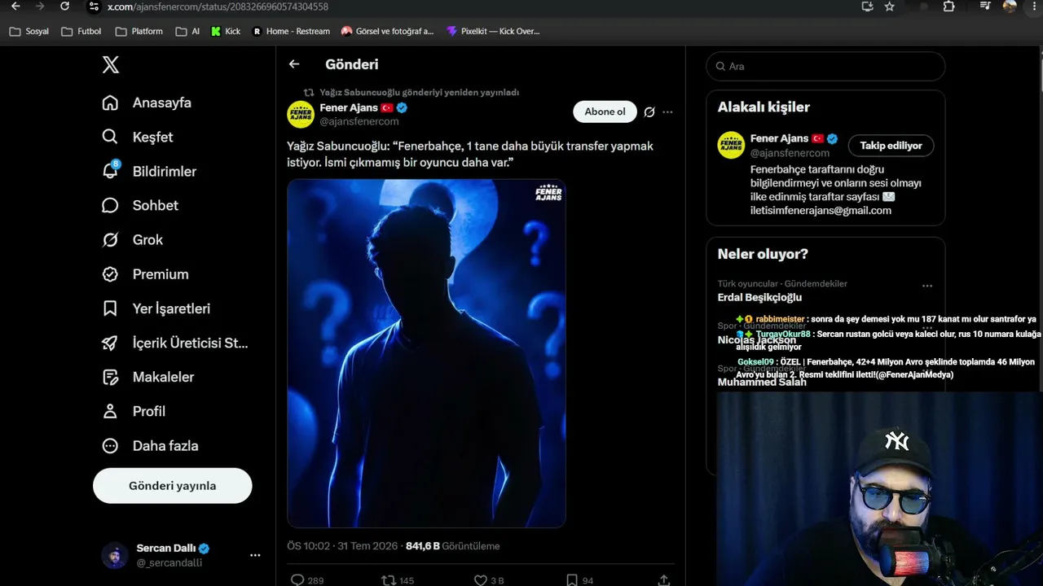Open the Home - Restream bookmark

tap(291, 32)
